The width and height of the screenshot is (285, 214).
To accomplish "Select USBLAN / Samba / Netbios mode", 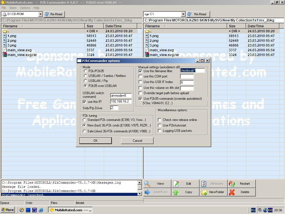I will tap(85, 76).
